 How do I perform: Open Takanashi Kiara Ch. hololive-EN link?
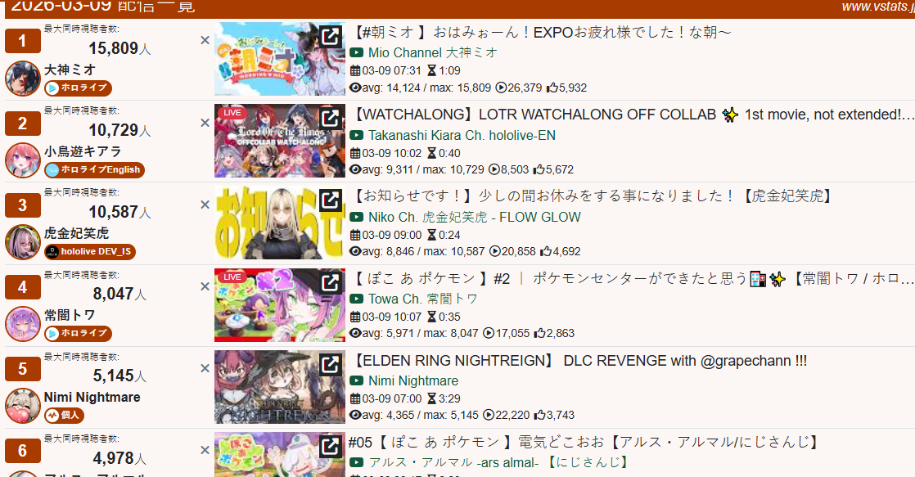pos(462,135)
